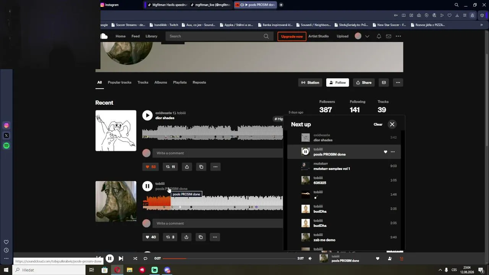Viewport: 489px width, 275px height.
Task: Follow the tobiiii profile
Action: click(337, 82)
